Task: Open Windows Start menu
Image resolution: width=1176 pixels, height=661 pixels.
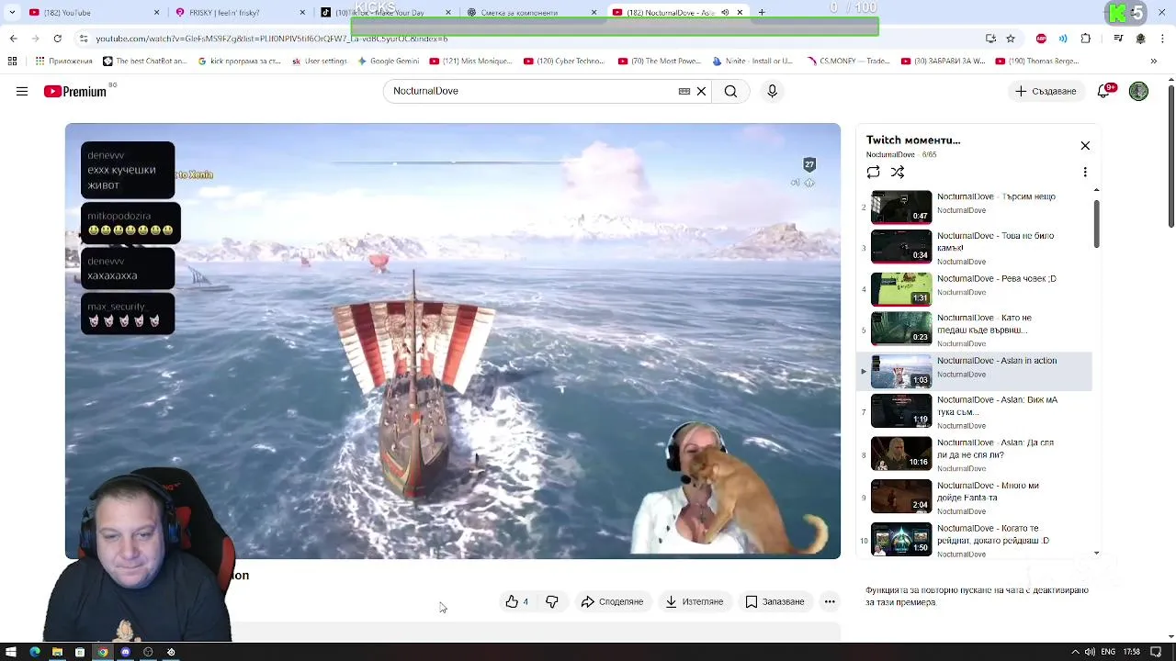Action: coord(11,652)
